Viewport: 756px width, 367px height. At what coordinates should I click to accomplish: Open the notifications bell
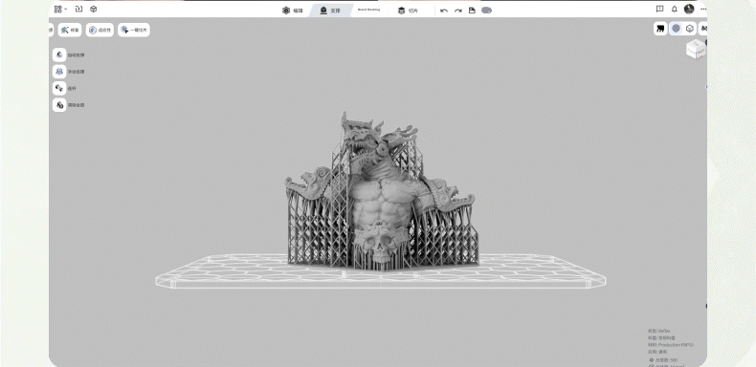(675, 9)
